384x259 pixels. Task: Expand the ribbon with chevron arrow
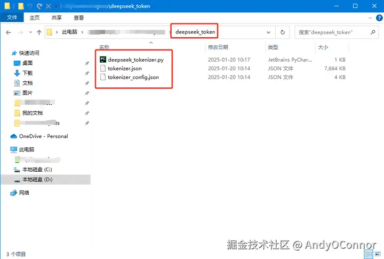[370, 18]
